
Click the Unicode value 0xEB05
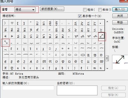(119, 32)
